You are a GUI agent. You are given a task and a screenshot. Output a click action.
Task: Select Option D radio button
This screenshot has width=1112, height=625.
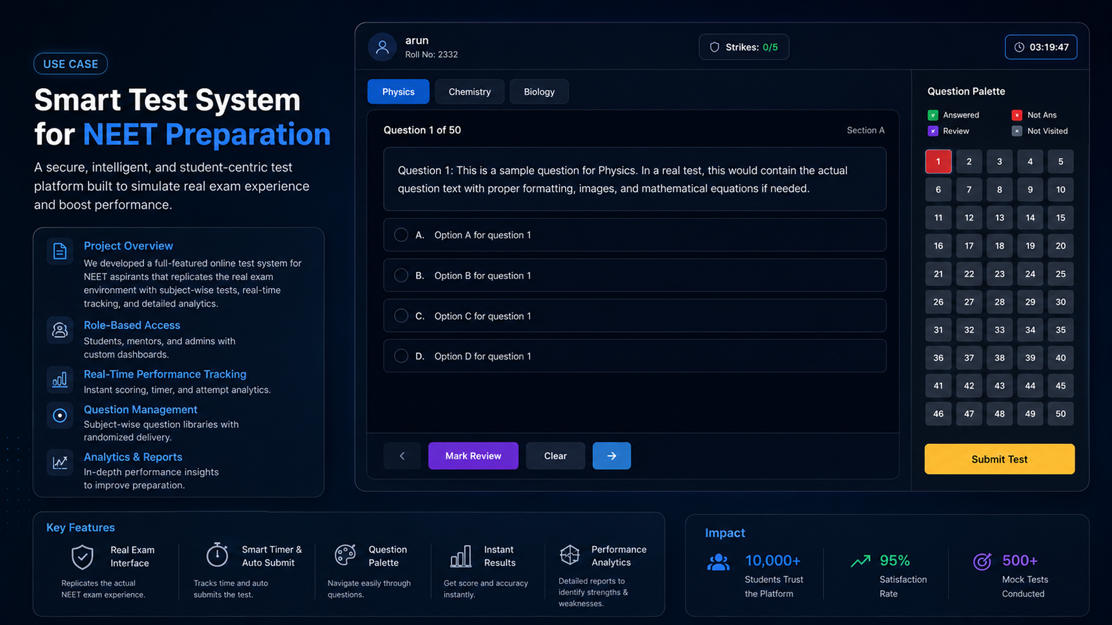(x=401, y=356)
